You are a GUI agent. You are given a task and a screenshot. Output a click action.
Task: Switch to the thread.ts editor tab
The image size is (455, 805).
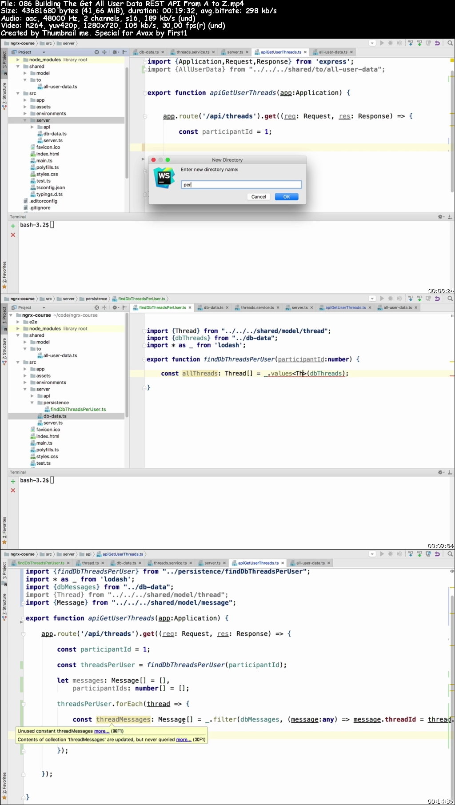point(90,563)
